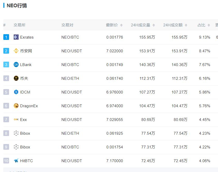The width and height of the screenshot is (218, 172).
Task: Select the LBank exchange logo
Action: point(16,64)
